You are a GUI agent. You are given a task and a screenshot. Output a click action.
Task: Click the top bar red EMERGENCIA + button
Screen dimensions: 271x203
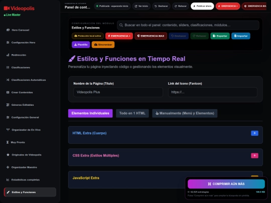[x=228, y=6]
